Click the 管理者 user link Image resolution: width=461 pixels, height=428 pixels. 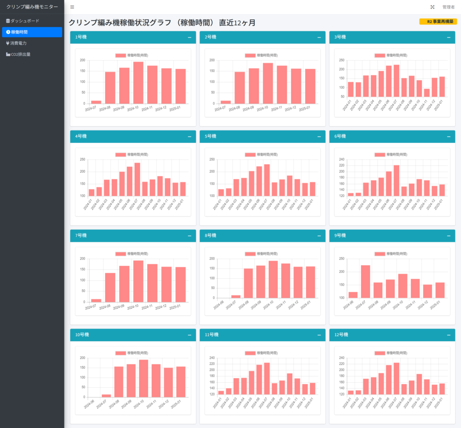pos(448,7)
